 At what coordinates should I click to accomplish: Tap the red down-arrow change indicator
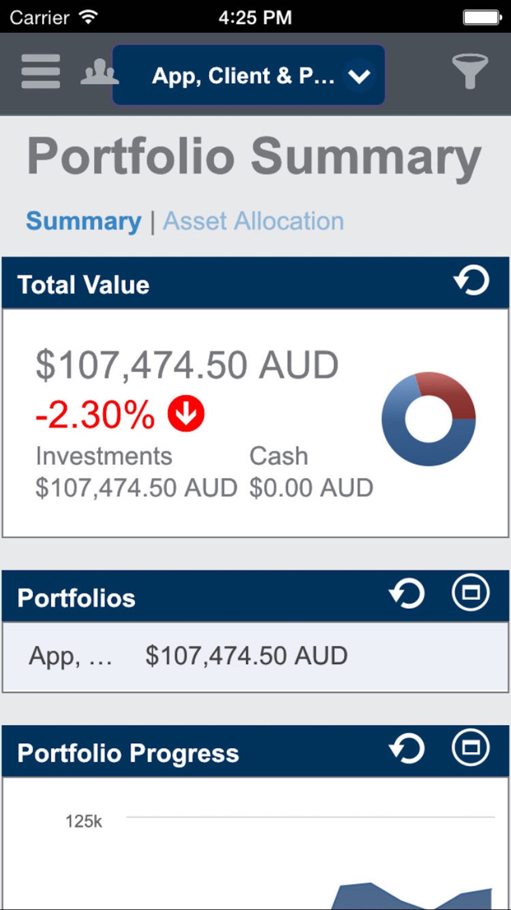click(186, 414)
